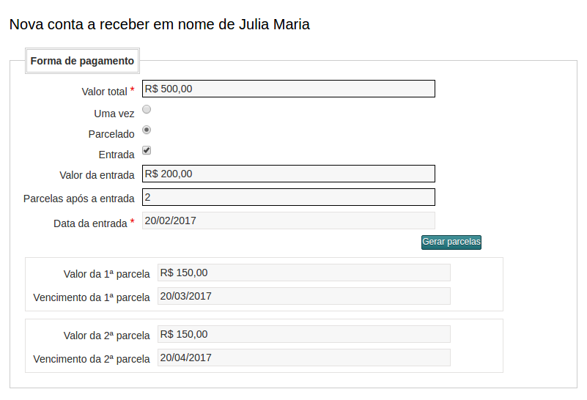Click the Forma de pagamento legend

(x=82, y=62)
